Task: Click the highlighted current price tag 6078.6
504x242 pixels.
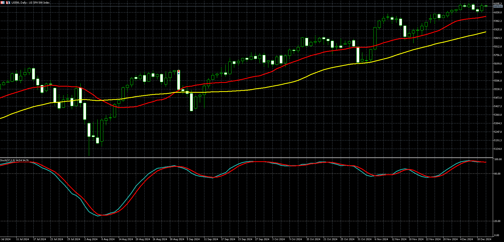Action: 498,6
